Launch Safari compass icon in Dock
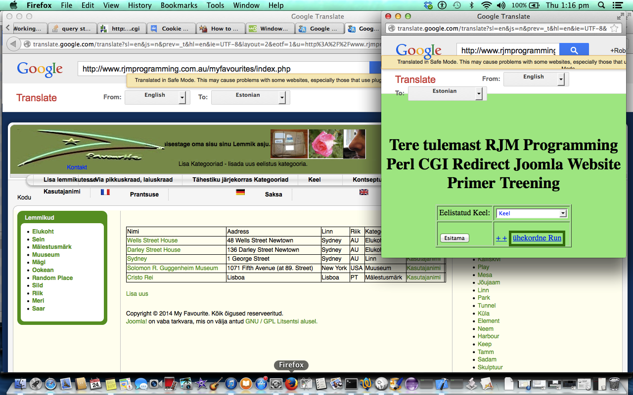 pyautogui.click(x=51, y=383)
